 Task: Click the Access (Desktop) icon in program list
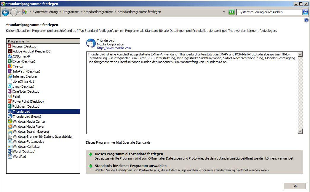[10, 46]
